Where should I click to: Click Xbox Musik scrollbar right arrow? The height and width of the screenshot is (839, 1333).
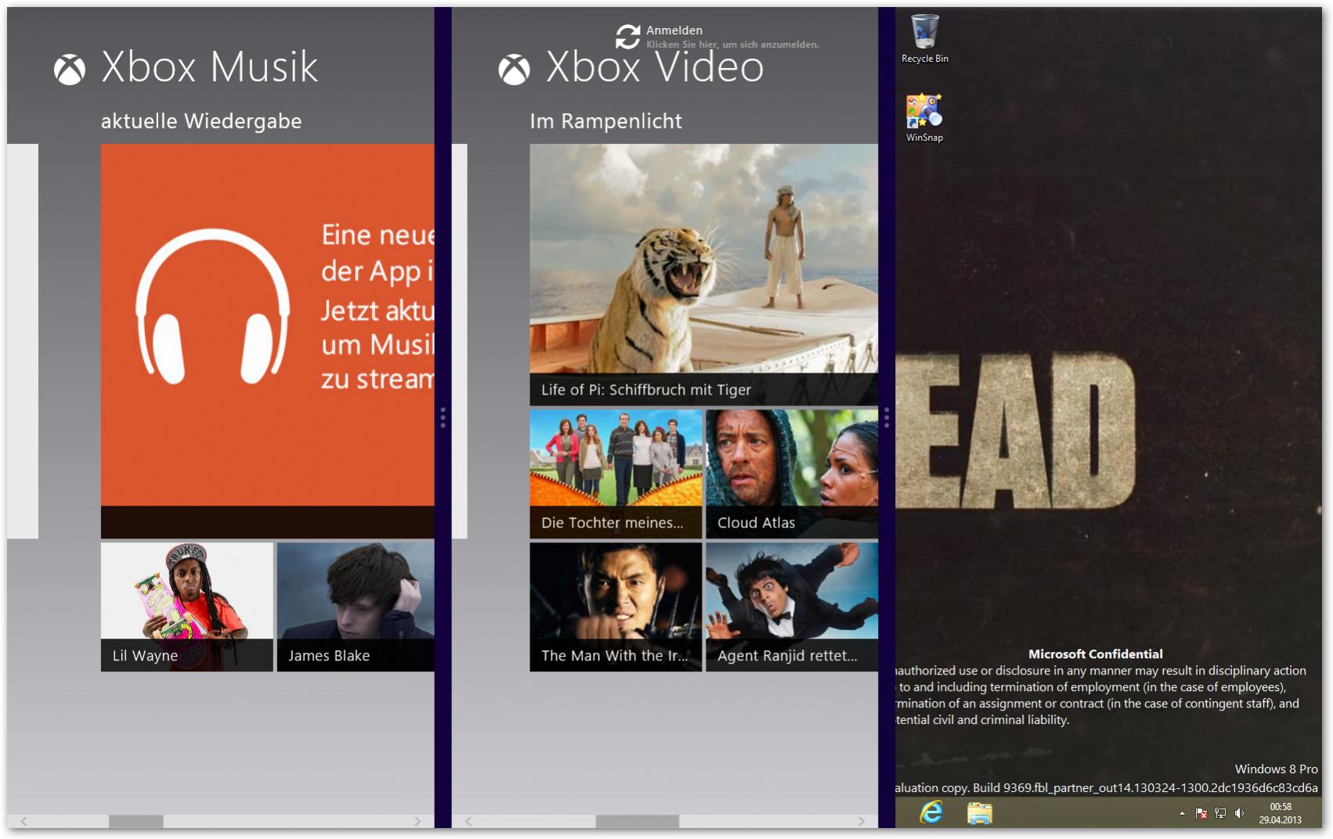point(417,821)
